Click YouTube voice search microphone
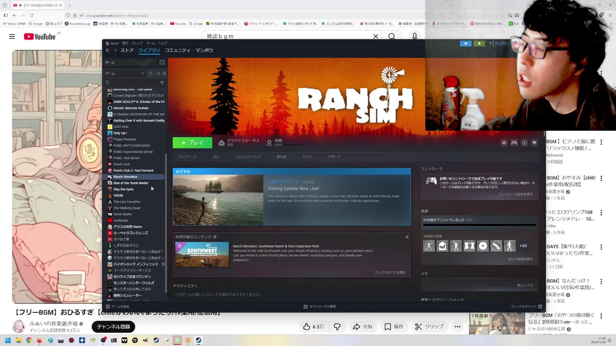 pos(414,37)
